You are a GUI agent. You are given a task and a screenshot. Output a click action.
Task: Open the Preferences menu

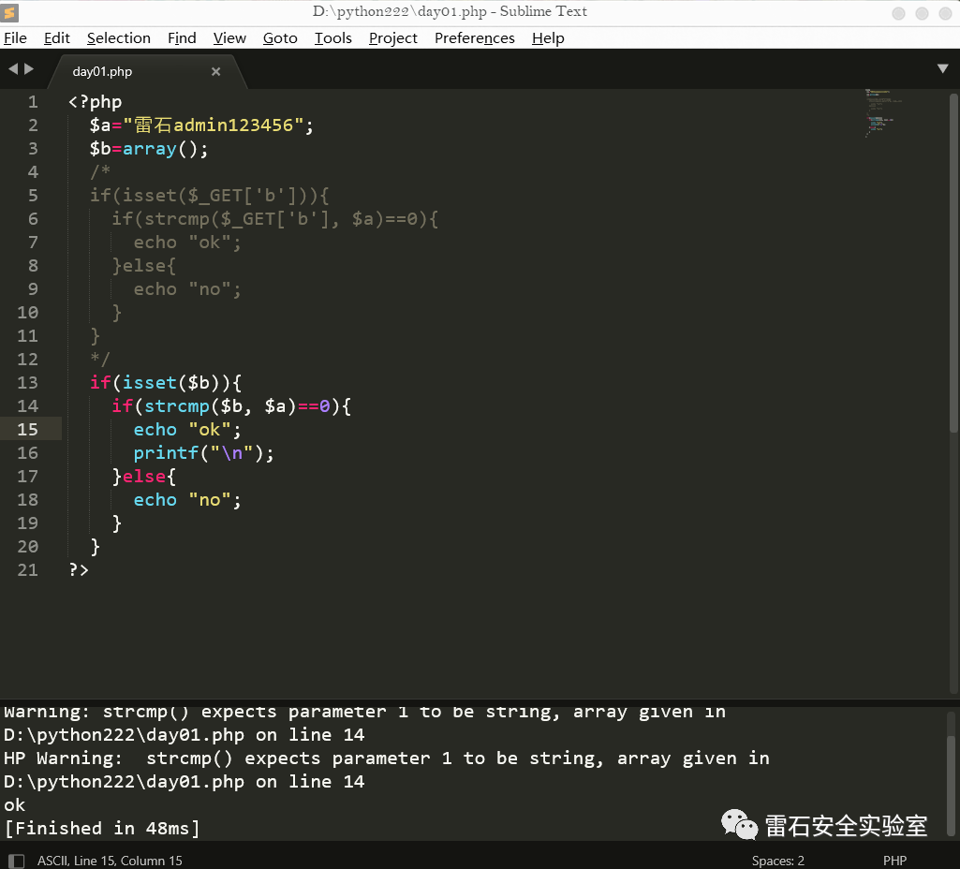tap(474, 38)
